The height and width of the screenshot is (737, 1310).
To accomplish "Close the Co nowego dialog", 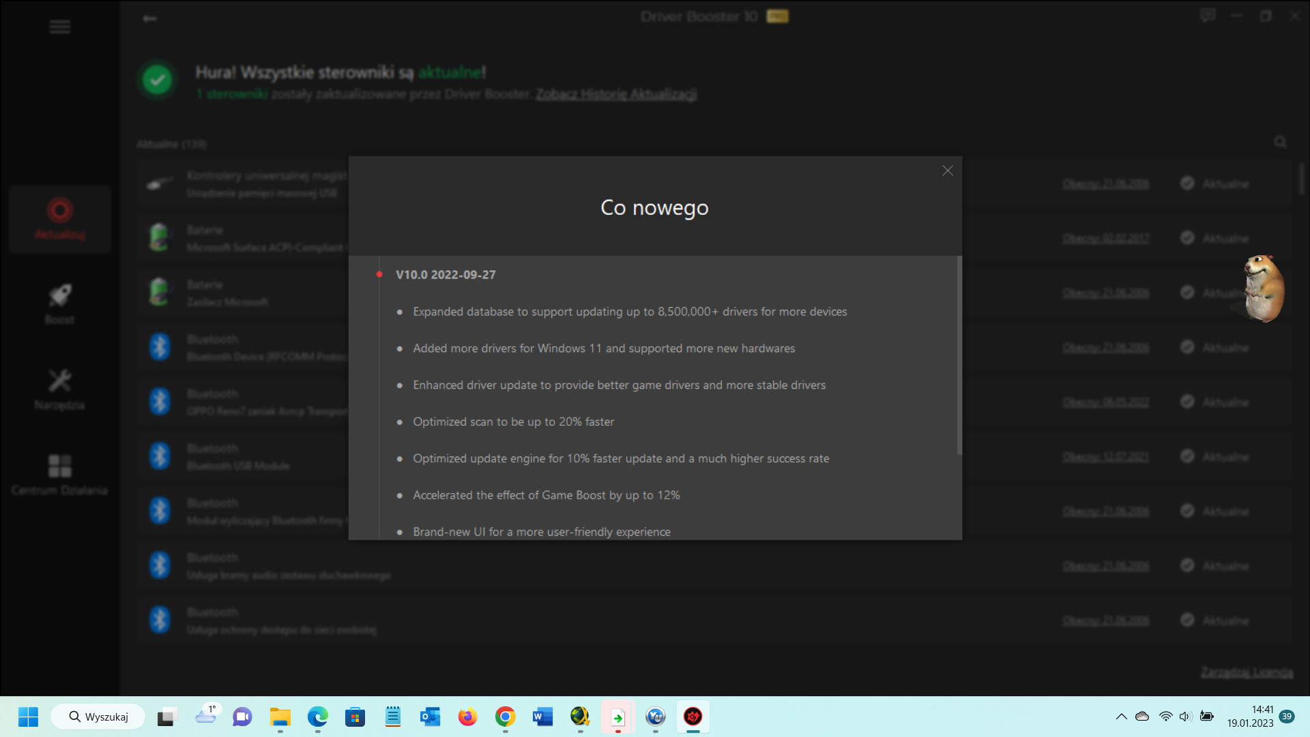I will tap(947, 171).
